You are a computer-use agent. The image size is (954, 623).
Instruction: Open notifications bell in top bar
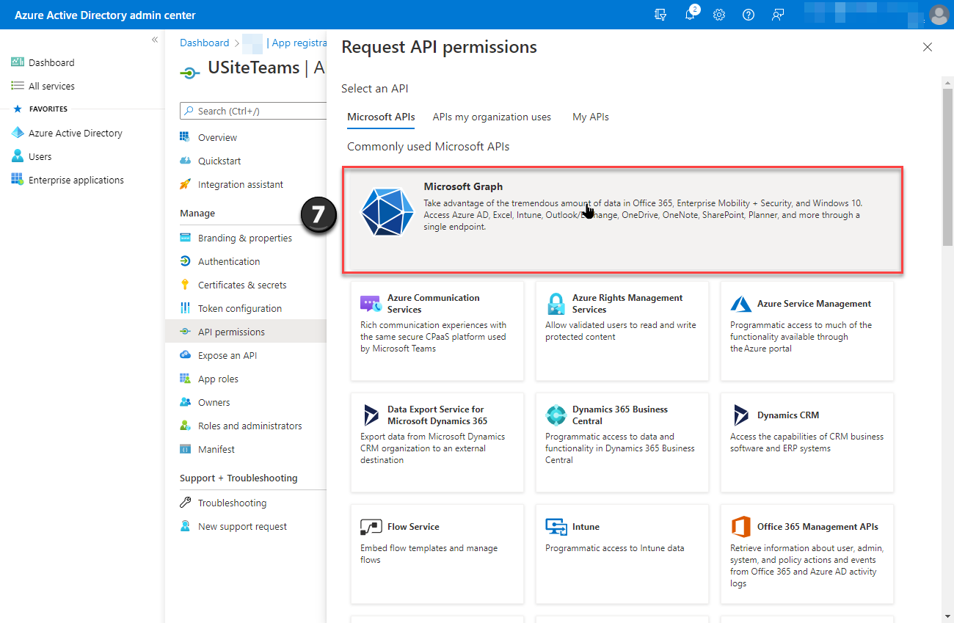pyautogui.click(x=691, y=14)
